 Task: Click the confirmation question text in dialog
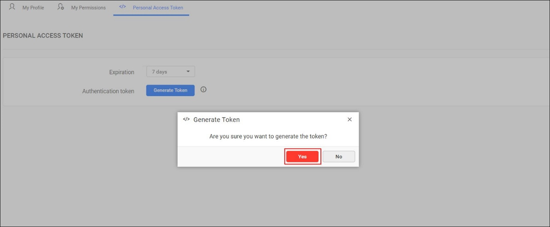click(x=268, y=136)
